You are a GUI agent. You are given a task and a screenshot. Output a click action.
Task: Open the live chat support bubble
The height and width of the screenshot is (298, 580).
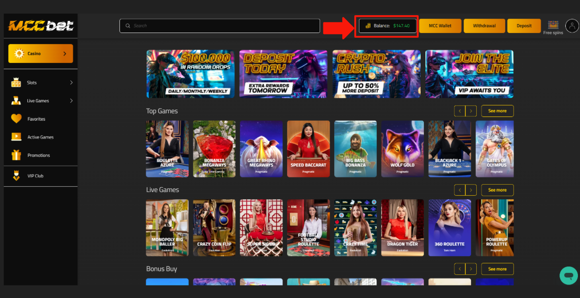(x=568, y=275)
